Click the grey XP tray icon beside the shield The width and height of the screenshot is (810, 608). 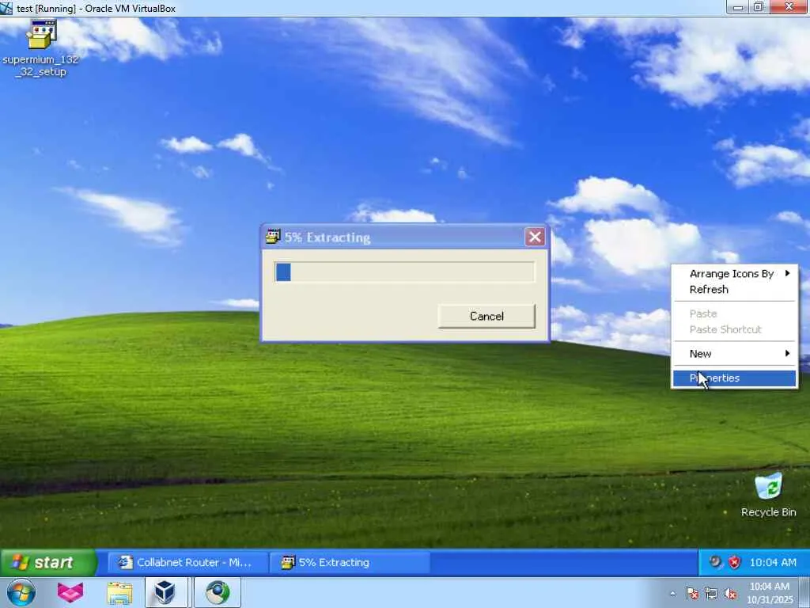[x=715, y=562]
